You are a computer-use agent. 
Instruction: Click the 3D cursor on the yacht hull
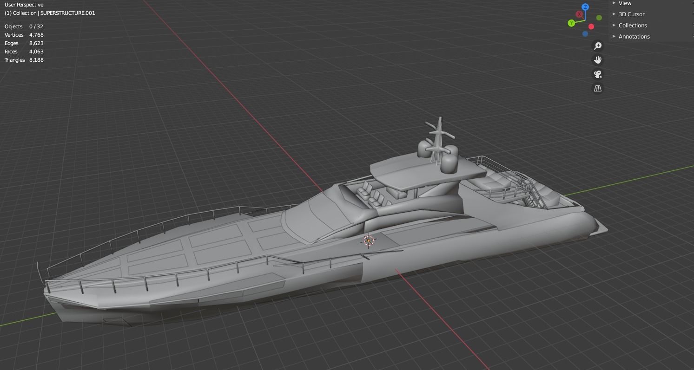coord(369,240)
